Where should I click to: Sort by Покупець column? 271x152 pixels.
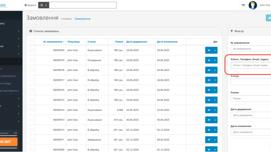tap(74, 42)
